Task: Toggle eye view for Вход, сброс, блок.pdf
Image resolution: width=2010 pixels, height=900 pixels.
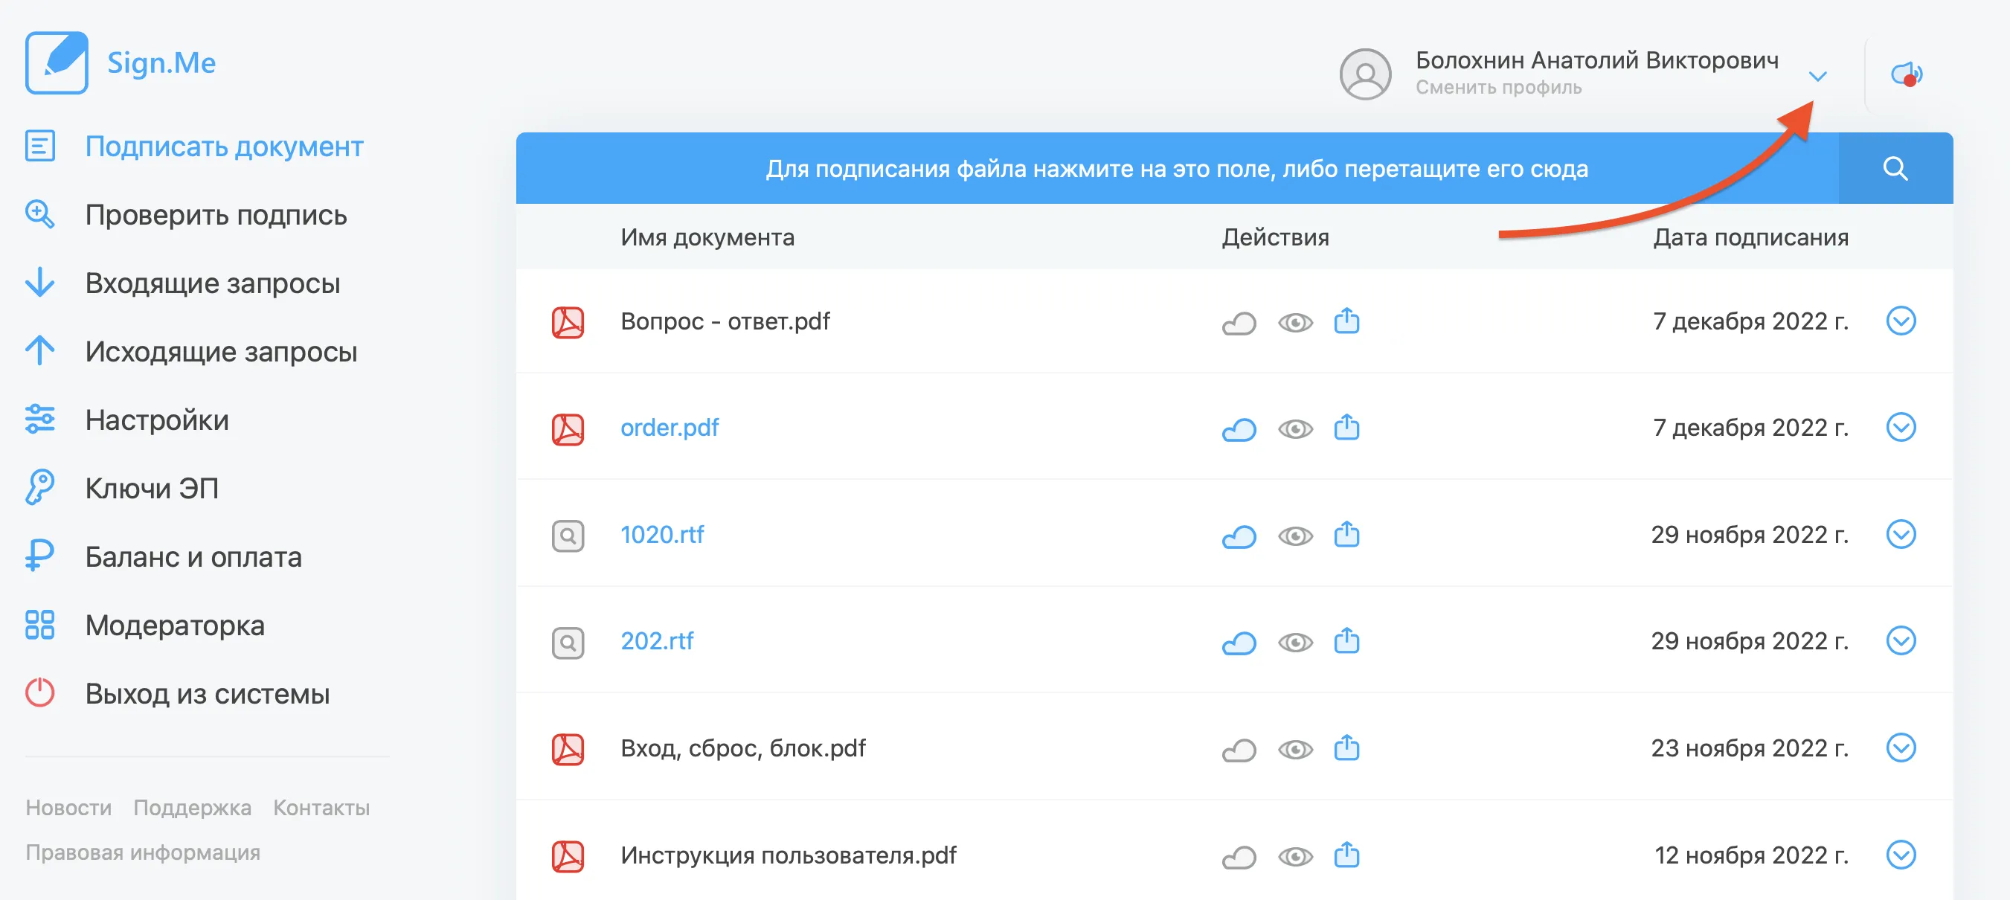Action: pyautogui.click(x=1295, y=750)
